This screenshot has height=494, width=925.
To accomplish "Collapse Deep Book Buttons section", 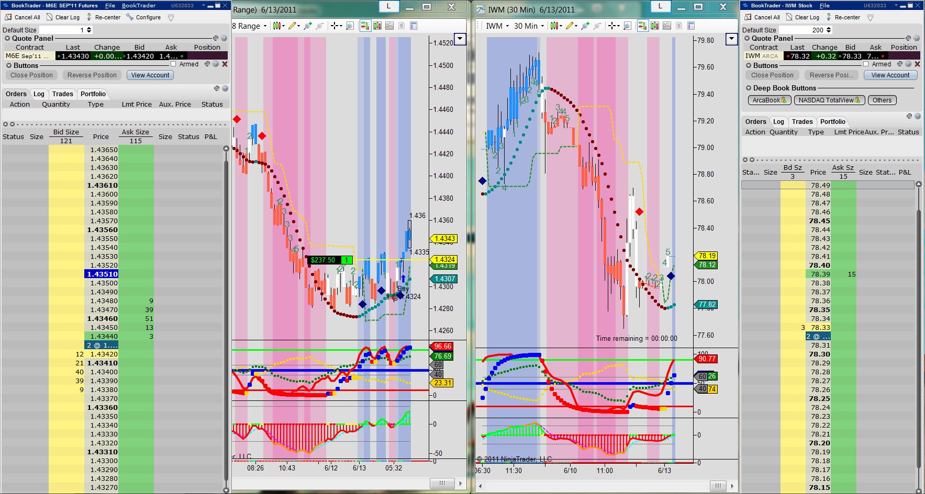I will click(x=749, y=88).
